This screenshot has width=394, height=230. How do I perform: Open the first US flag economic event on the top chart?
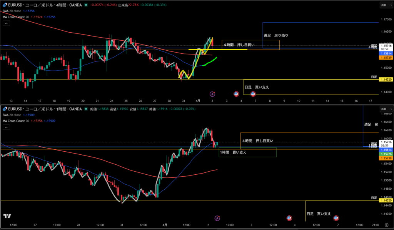point(237,94)
